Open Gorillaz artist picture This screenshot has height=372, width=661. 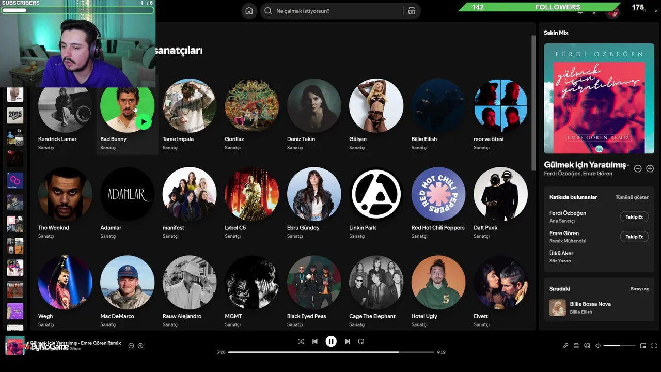point(251,106)
